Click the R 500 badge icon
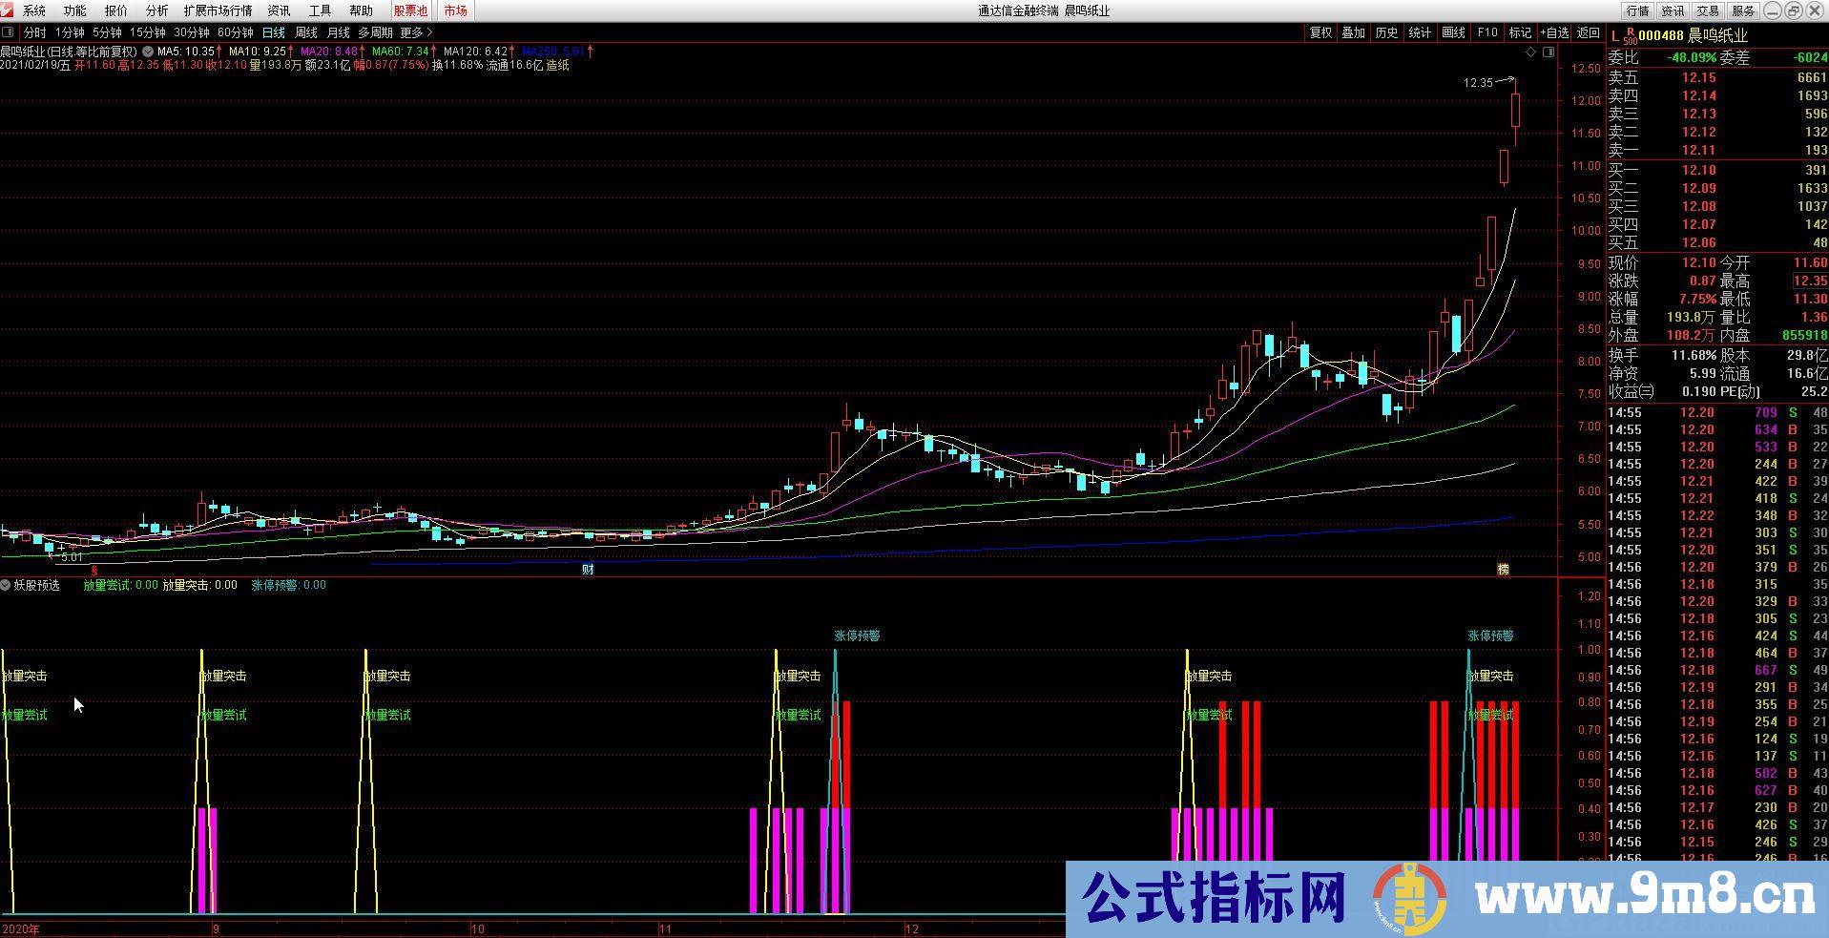This screenshot has height=938, width=1829. coord(1630,37)
